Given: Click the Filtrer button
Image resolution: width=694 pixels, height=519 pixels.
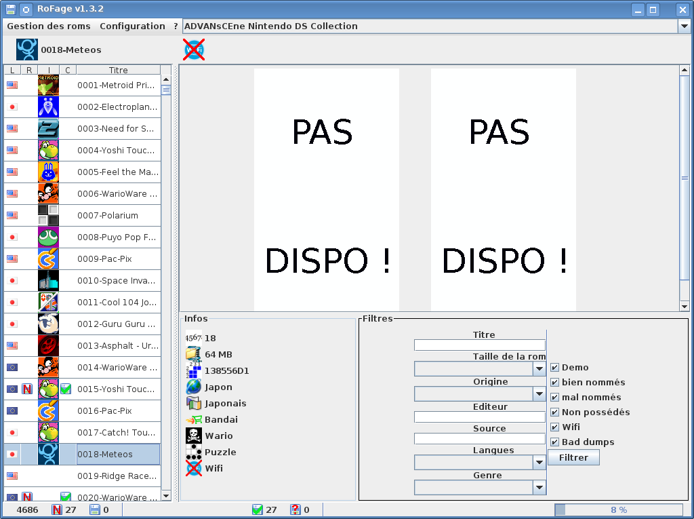Looking at the screenshot, I should 573,457.
